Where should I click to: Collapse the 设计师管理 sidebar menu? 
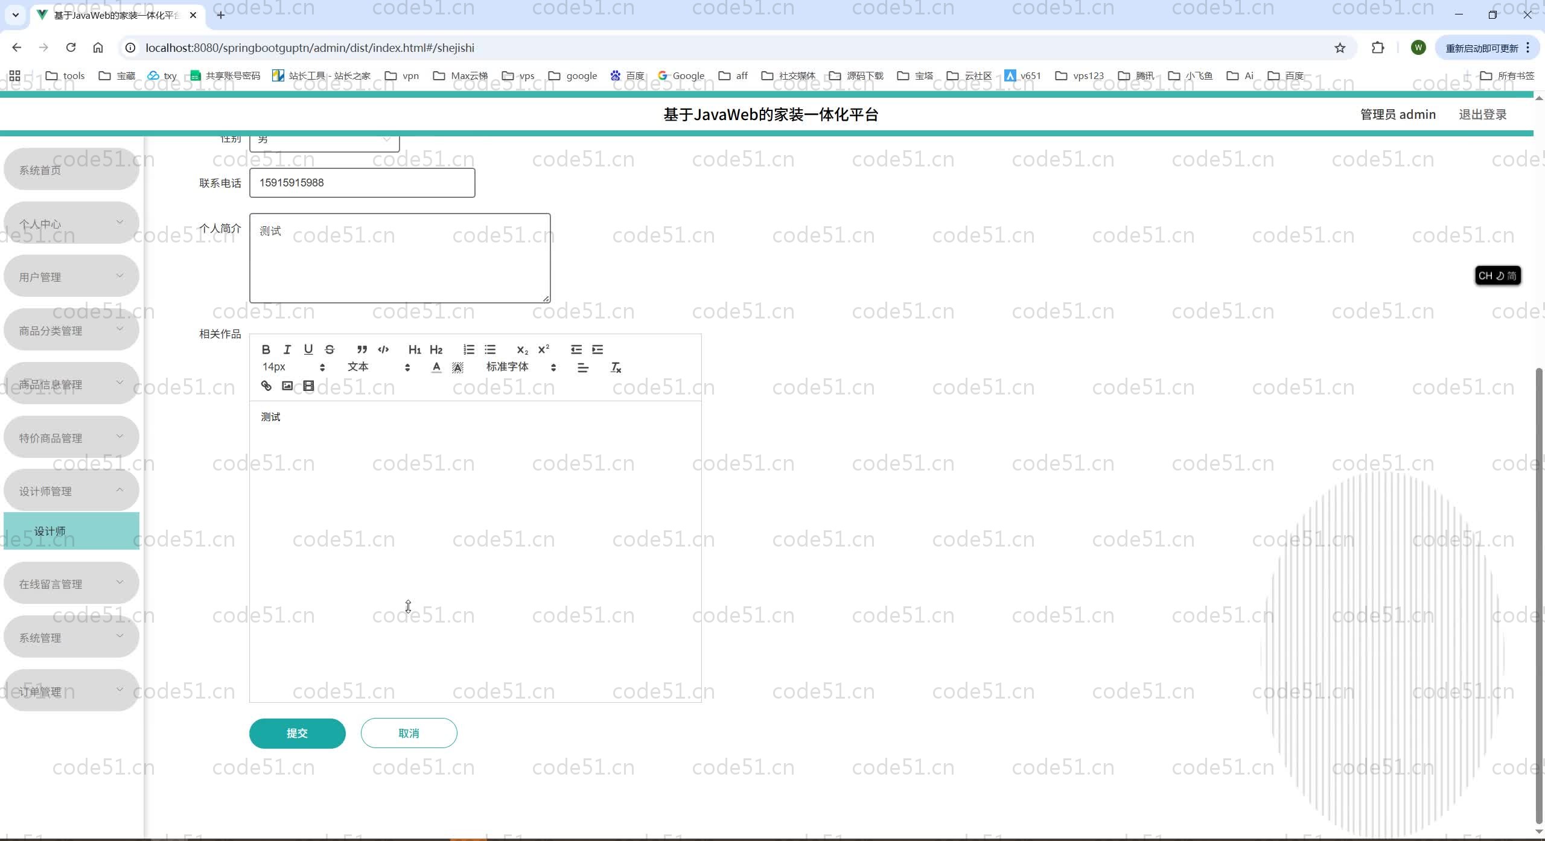coord(71,490)
